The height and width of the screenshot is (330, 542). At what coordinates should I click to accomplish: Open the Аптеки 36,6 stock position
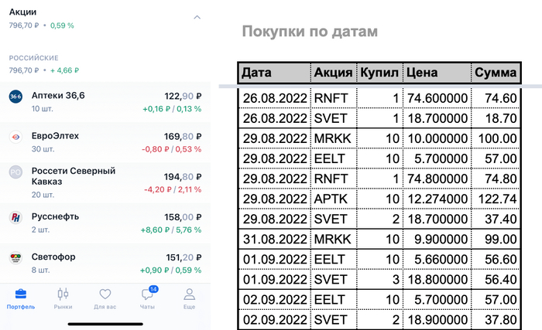(x=58, y=96)
